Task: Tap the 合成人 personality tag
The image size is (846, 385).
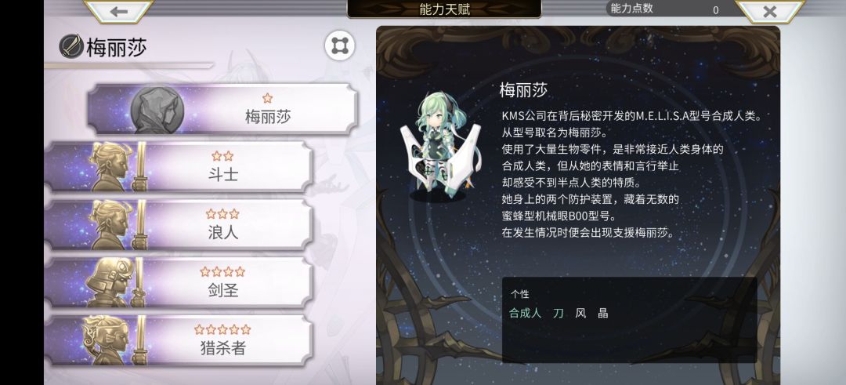Action: coord(525,313)
